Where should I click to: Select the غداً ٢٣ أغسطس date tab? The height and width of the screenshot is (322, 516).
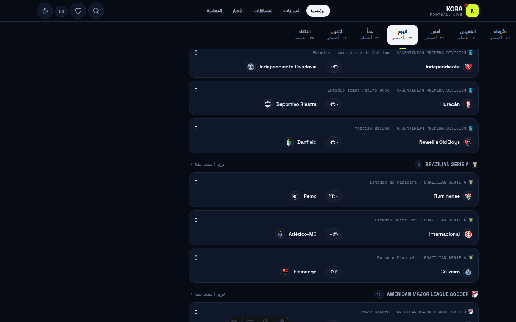[370, 35]
